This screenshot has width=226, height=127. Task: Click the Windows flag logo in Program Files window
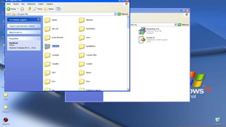coord(126,4)
